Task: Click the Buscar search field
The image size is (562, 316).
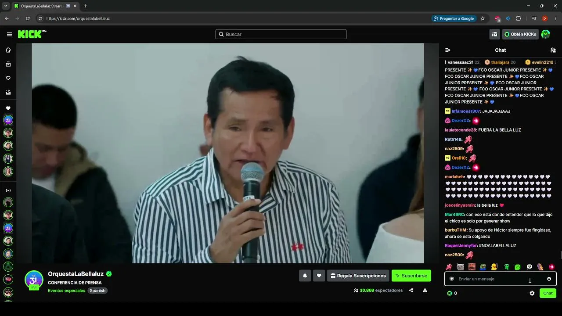Action: [x=281, y=34]
